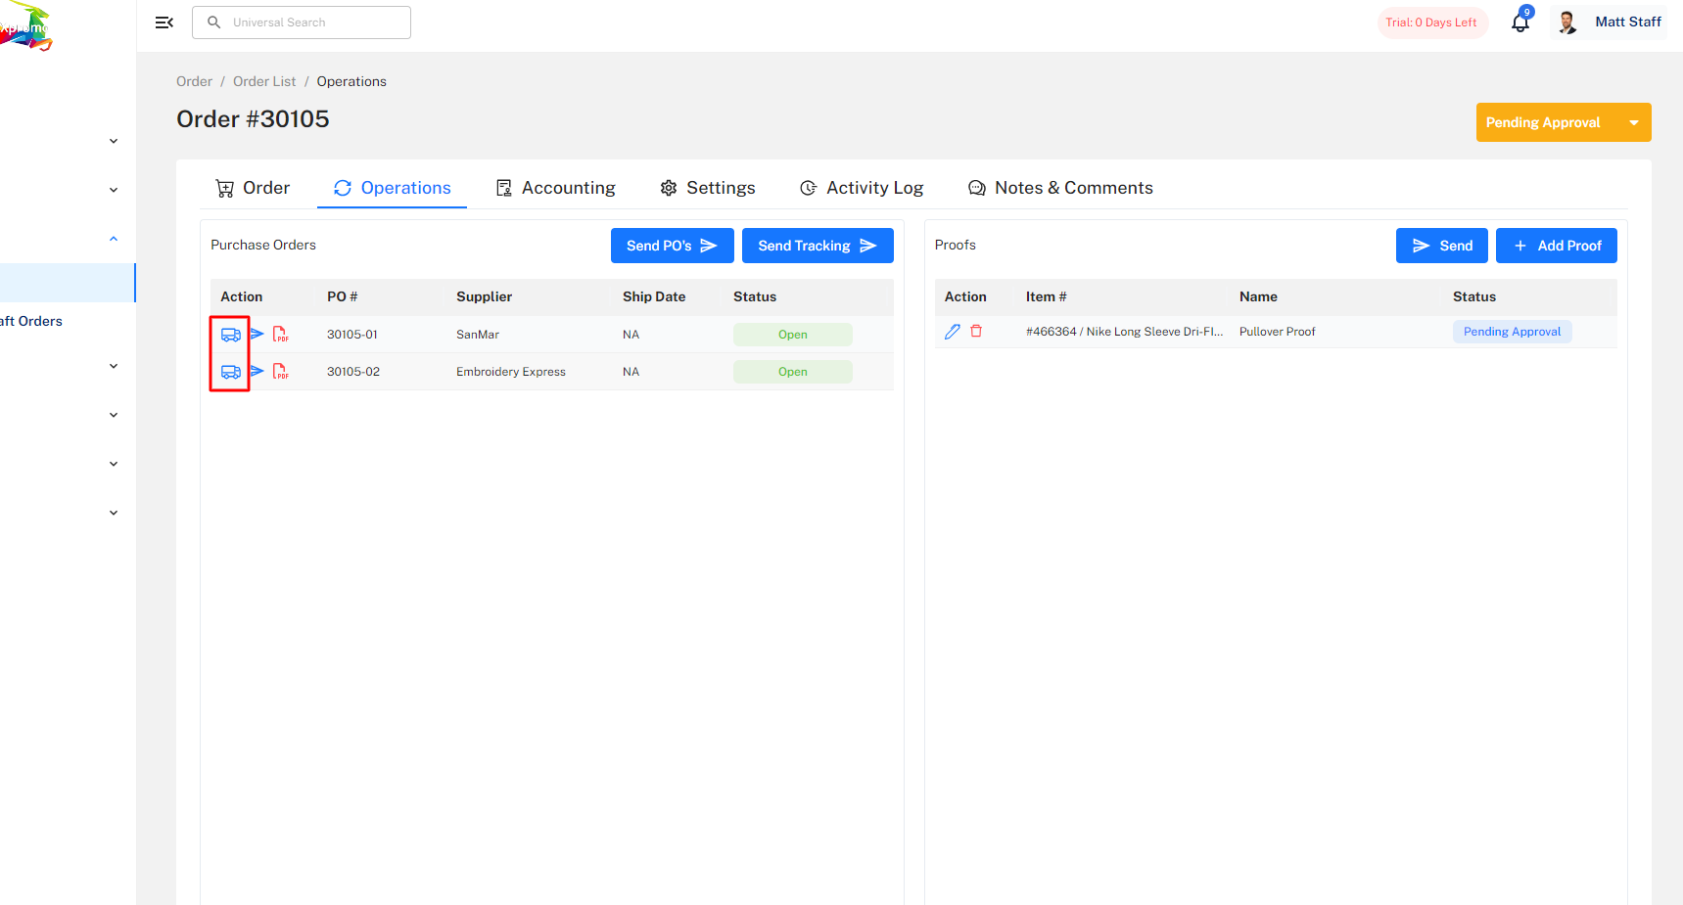Click the search magnifier icon
The width and height of the screenshot is (1683, 905).
214,23
